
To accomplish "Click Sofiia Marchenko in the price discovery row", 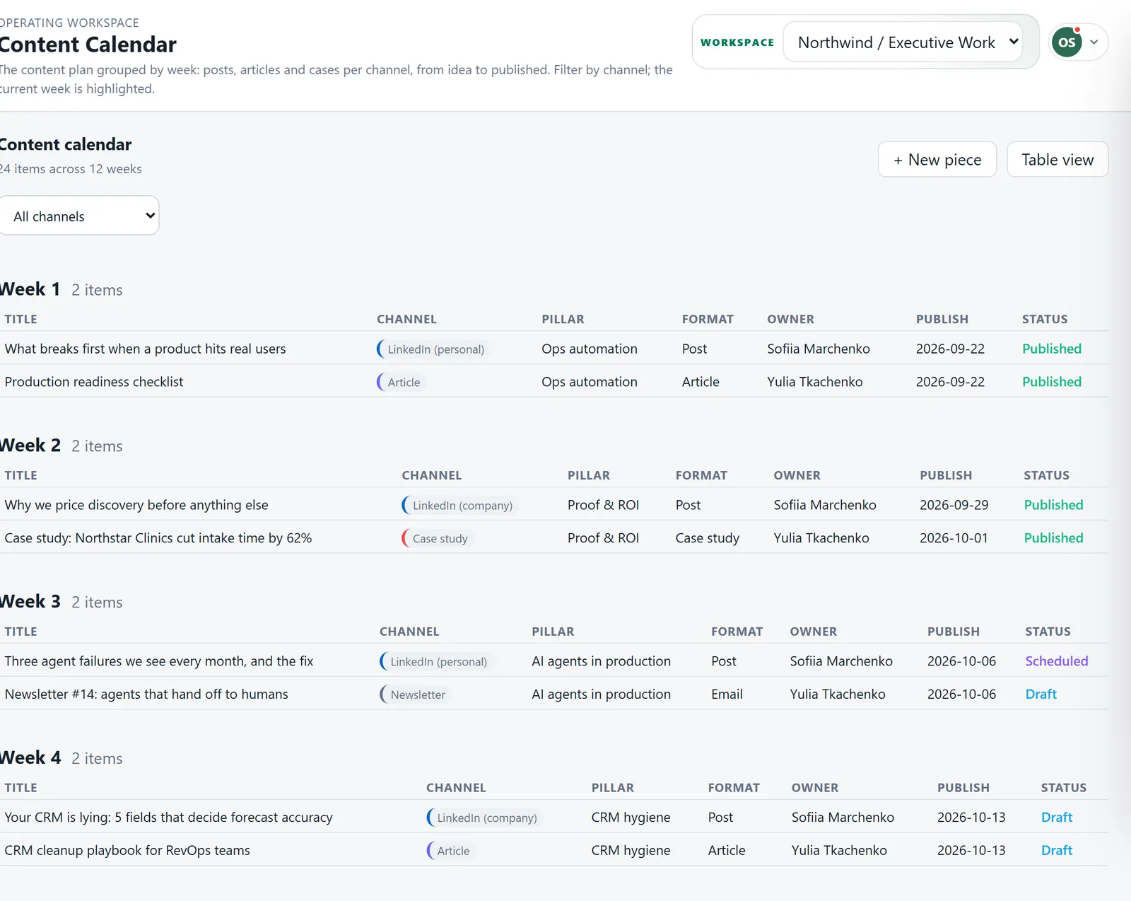I will (x=824, y=505).
